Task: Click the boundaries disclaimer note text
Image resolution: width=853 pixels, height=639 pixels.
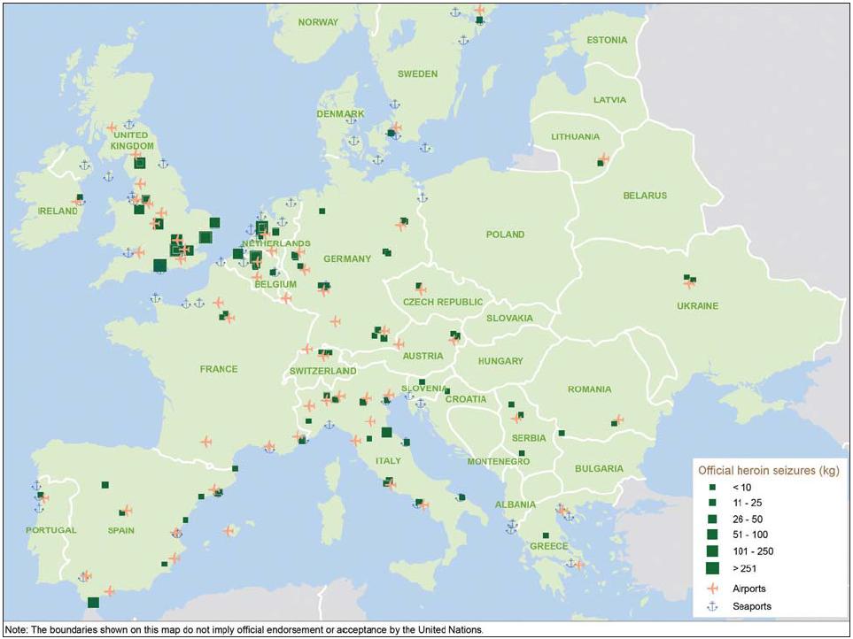Action: pos(244,630)
